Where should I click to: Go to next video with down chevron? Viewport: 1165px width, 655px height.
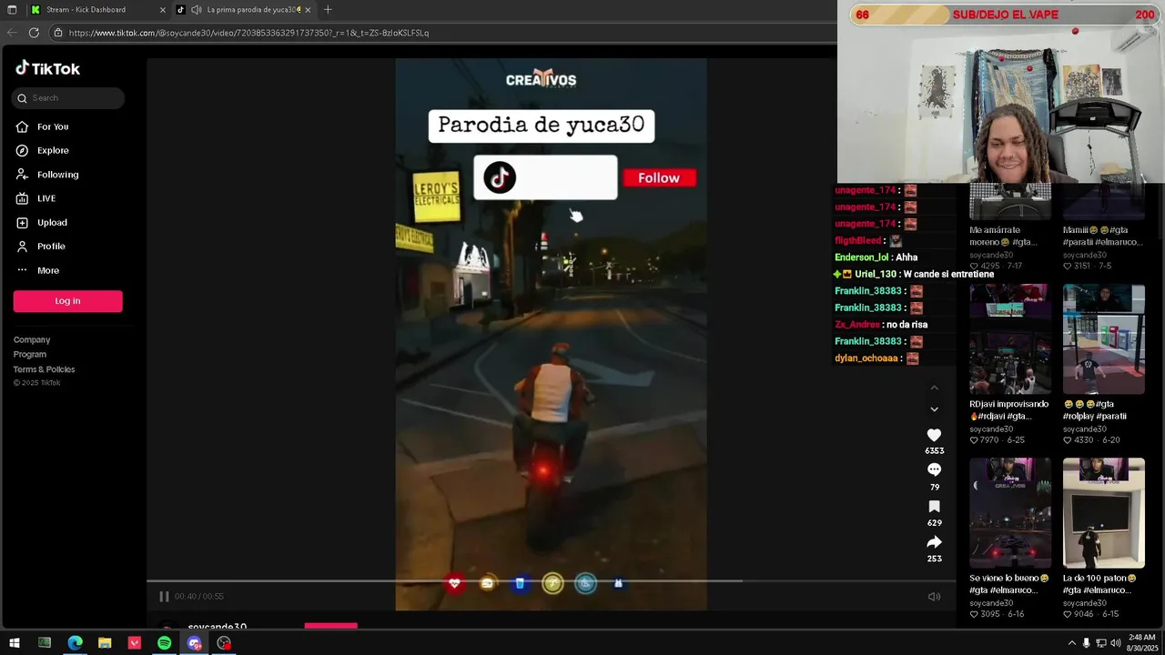[934, 409]
